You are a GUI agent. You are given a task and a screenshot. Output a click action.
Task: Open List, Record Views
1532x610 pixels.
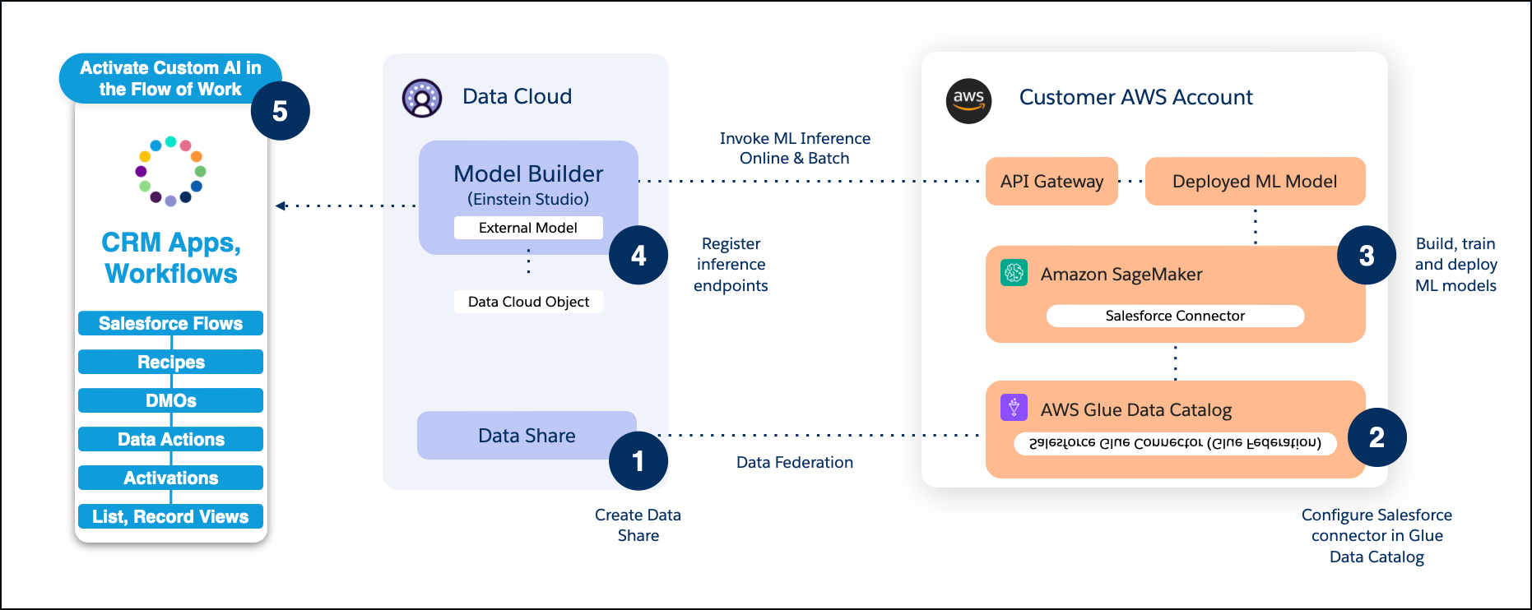pos(170,516)
